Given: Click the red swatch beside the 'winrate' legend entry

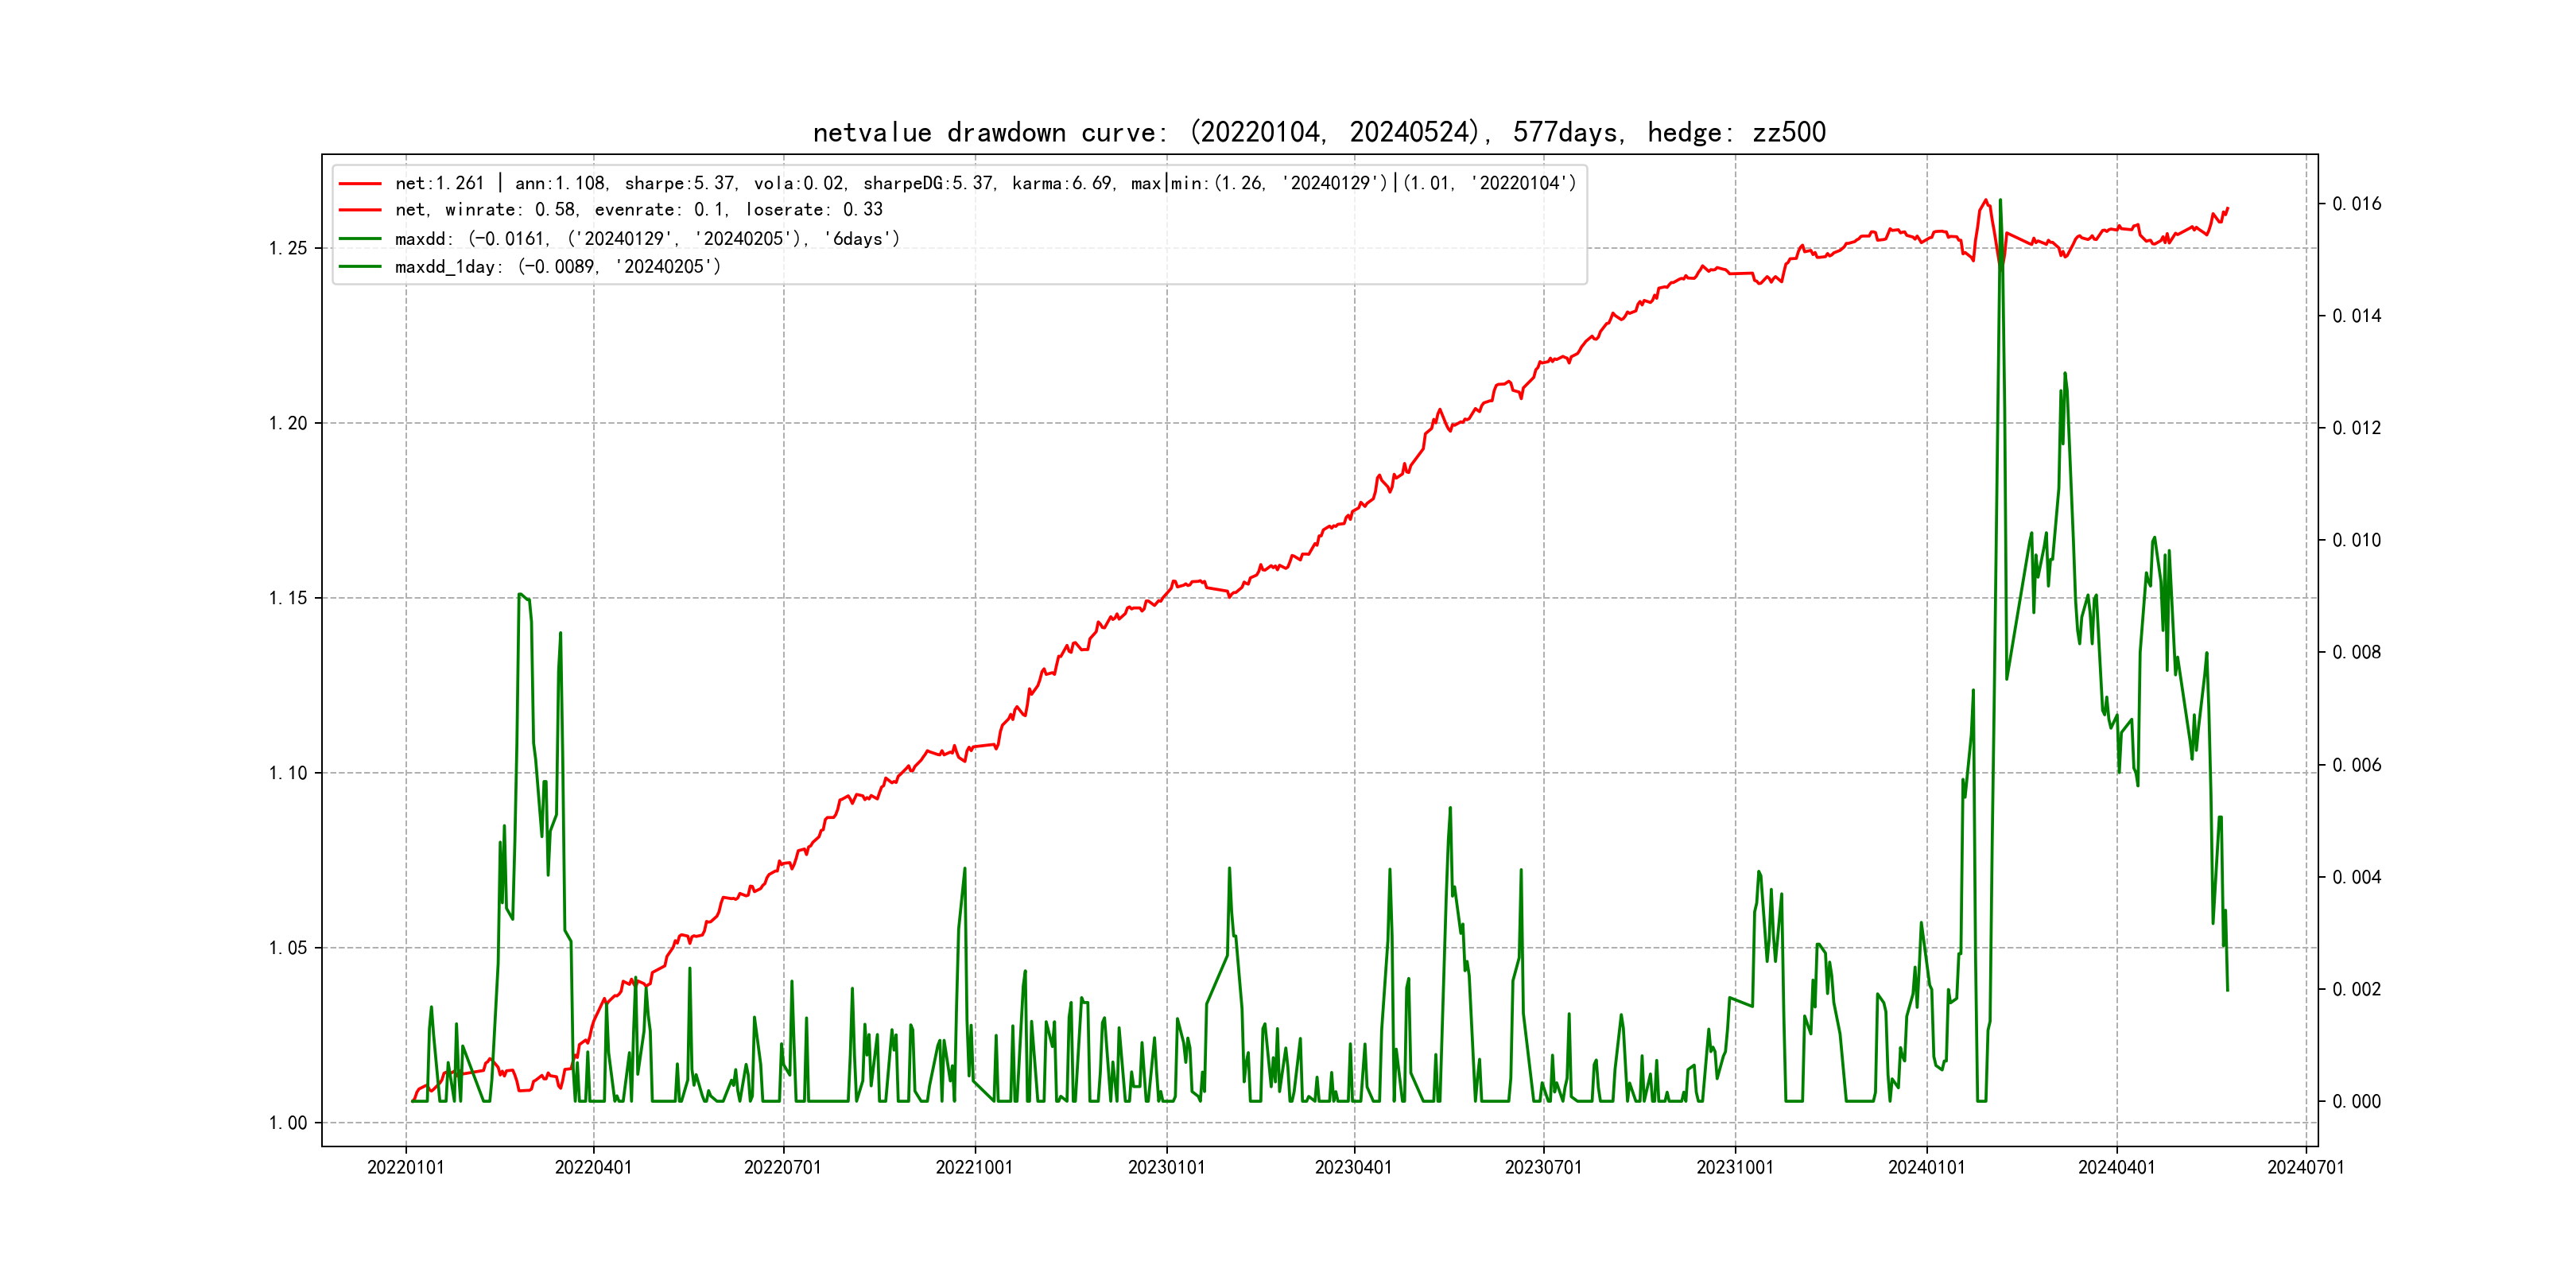Looking at the screenshot, I should pos(360,210).
